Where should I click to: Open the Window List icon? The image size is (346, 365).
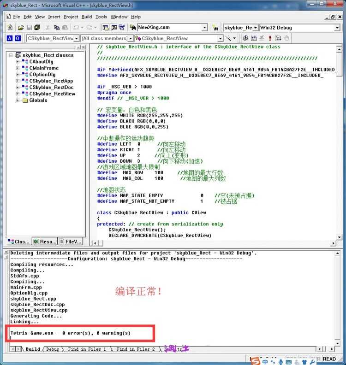(x=122, y=28)
